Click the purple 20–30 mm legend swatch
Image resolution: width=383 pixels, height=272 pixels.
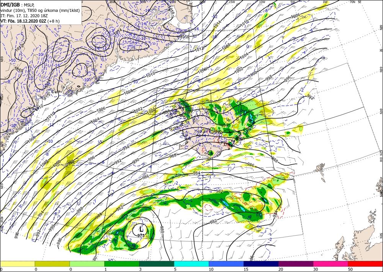pyautogui.click(x=296, y=264)
